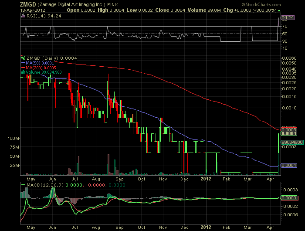This screenshot has height=231, width=305.
Task: Click the 13-Apr-2012 date label
Action: coord(33,10)
